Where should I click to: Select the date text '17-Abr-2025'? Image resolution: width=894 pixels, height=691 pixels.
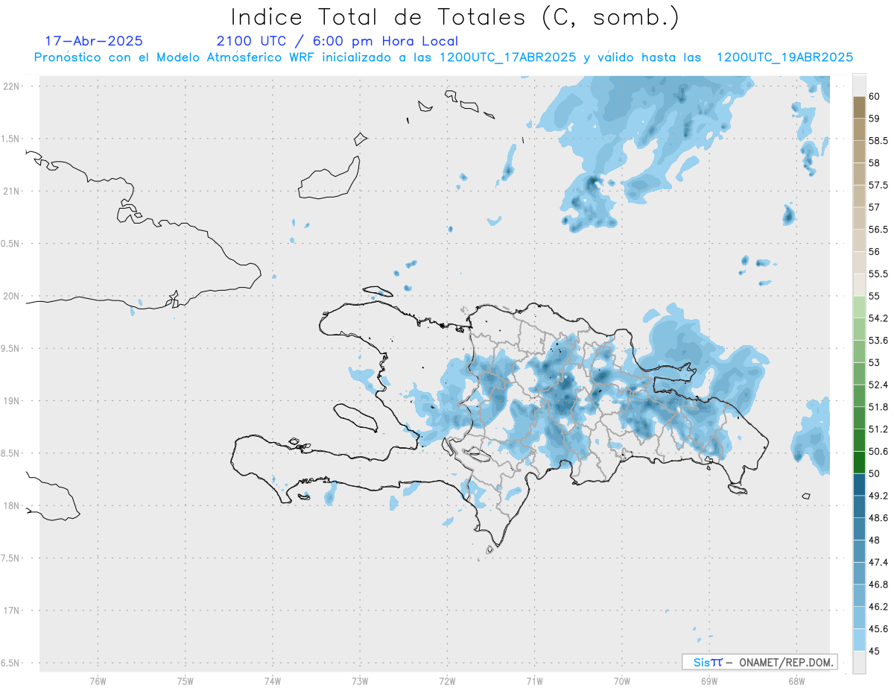click(x=94, y=42)
